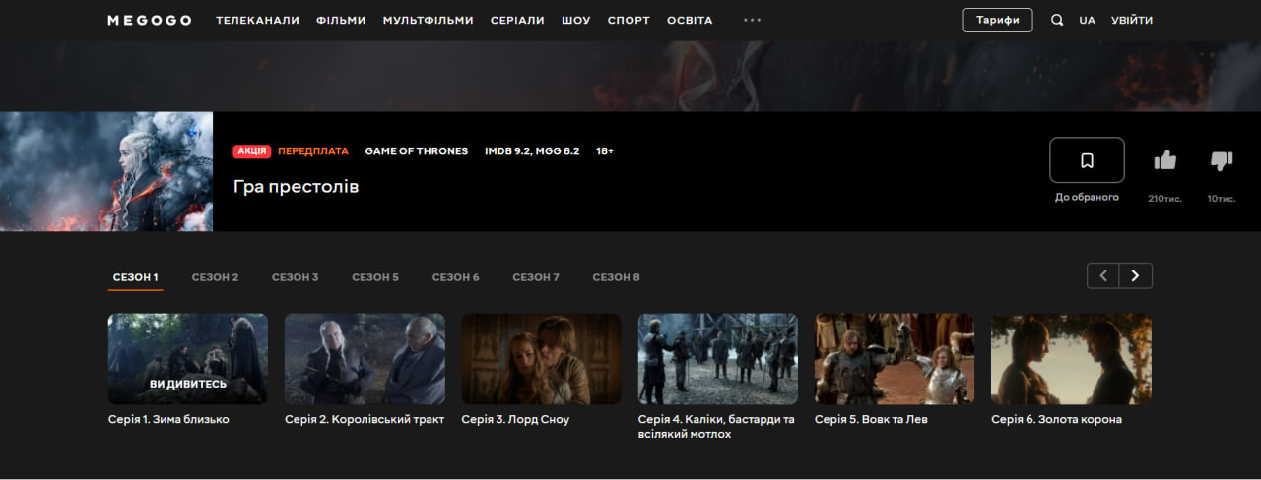Open the search magnifier icon
The width and height of the screenshot is (1261, 480).
(1057, 20)
